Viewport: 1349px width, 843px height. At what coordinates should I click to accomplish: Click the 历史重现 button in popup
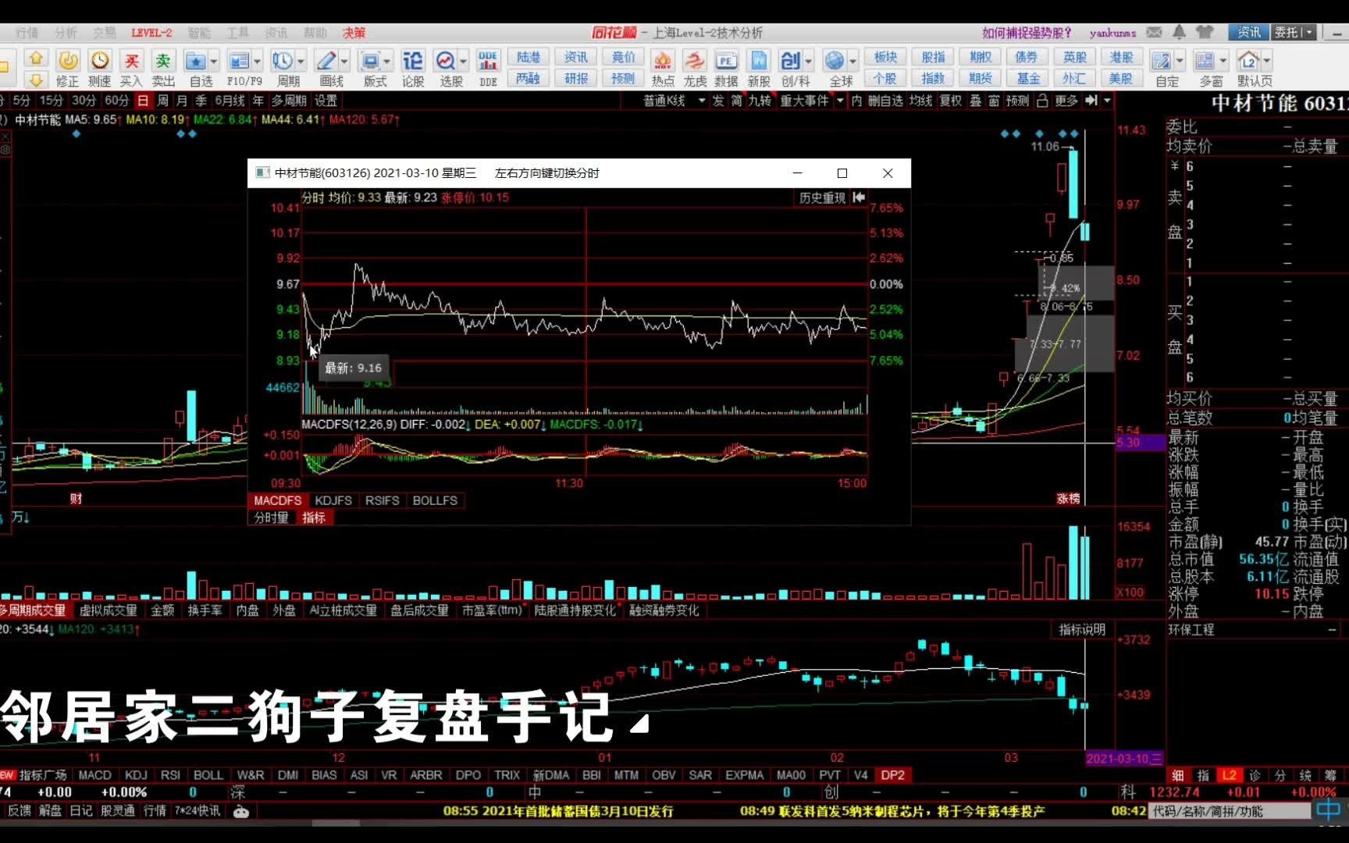(822, 197)
